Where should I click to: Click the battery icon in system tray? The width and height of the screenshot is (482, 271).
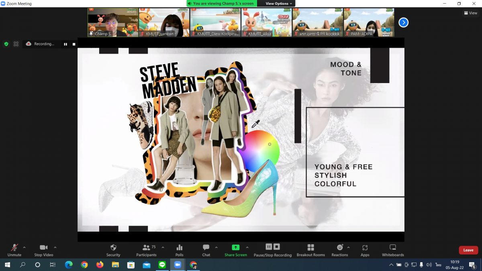[399, 265]
